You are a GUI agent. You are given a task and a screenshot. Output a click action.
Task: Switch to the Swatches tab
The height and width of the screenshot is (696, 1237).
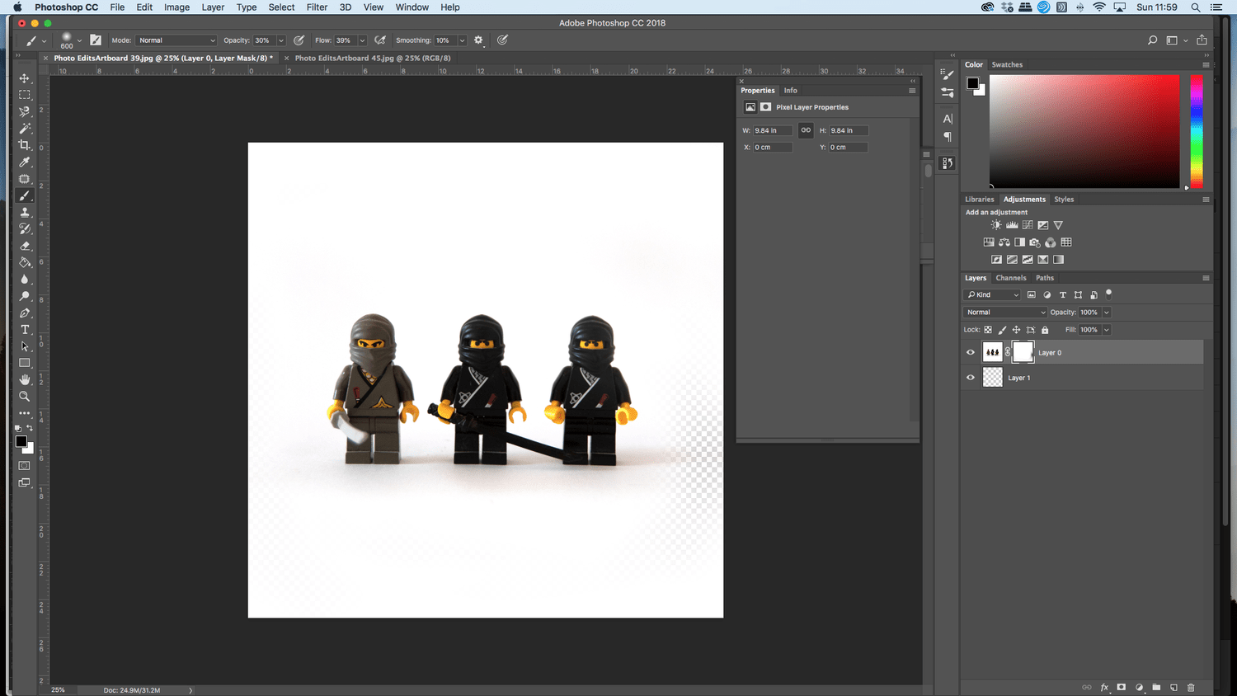click(x=1007, y=64)
